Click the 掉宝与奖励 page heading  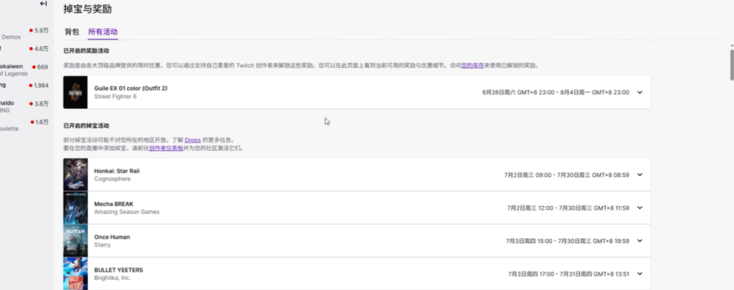(87, 9)
